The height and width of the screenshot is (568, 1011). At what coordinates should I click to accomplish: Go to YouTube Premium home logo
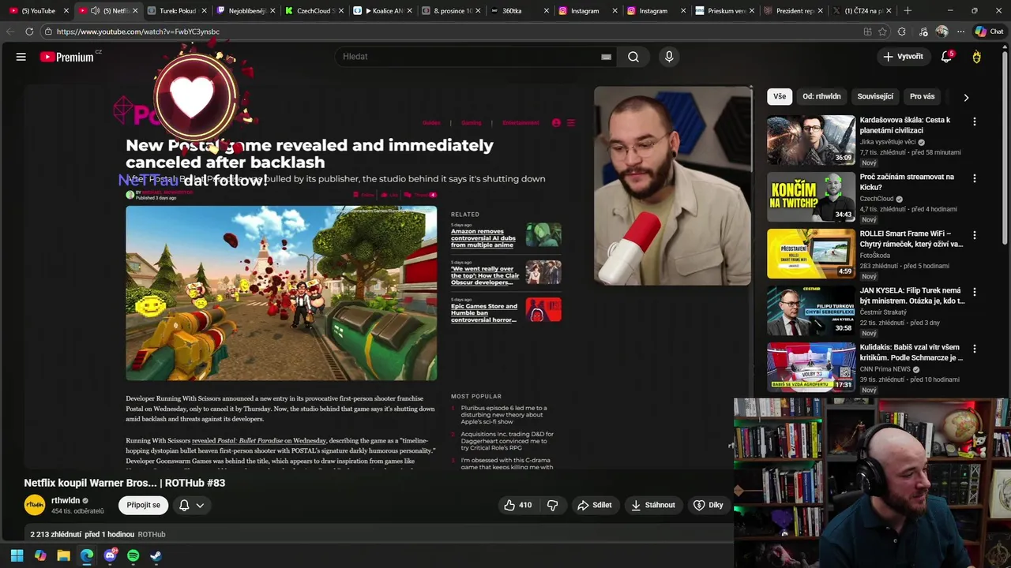(x=68, y=57)
